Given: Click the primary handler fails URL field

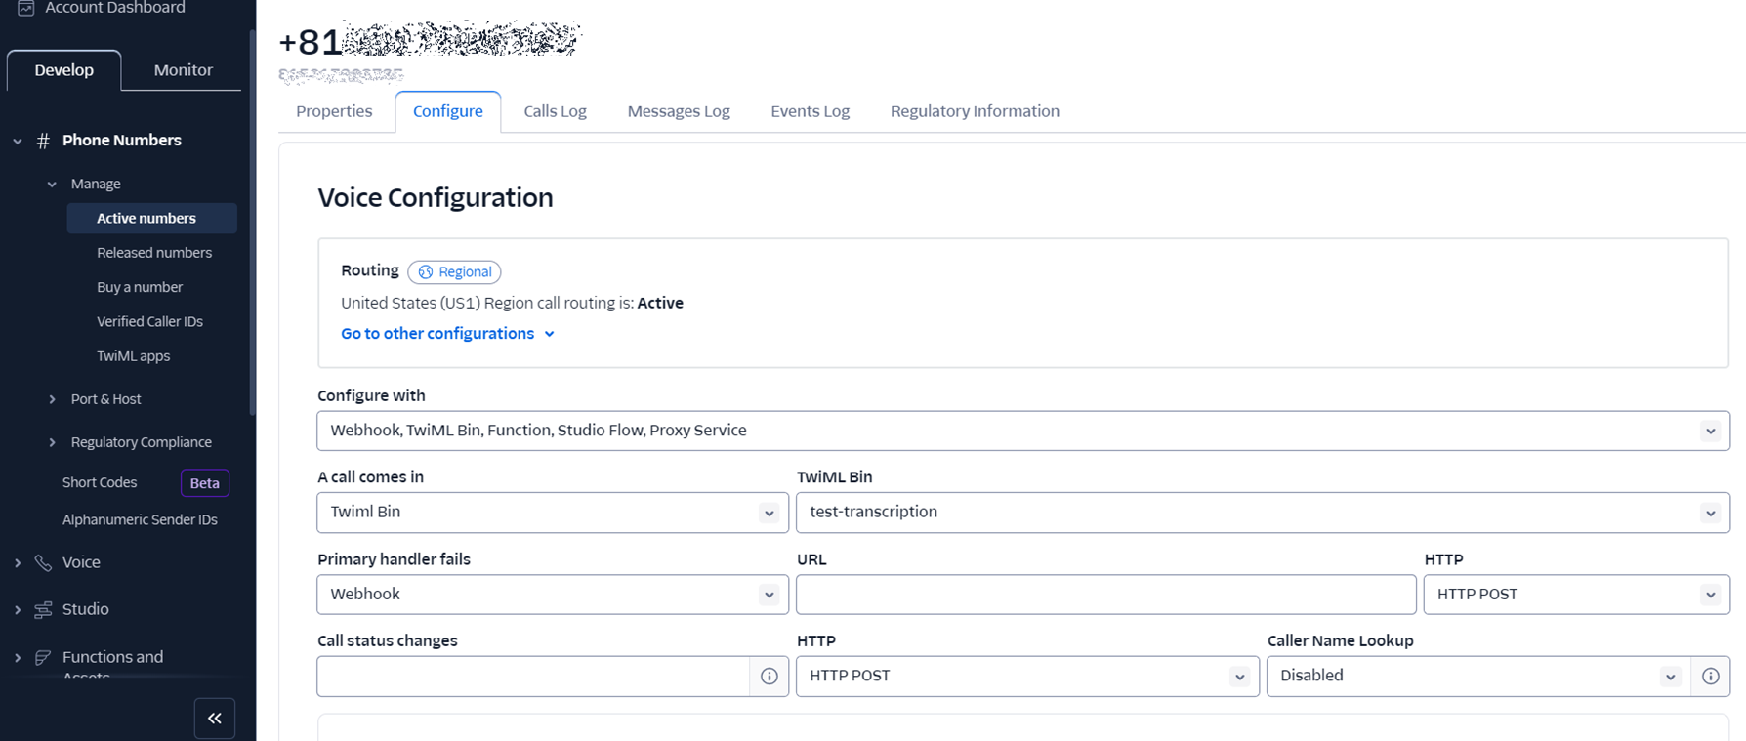Looking at the screenshot, I should tap(1105, 595).
